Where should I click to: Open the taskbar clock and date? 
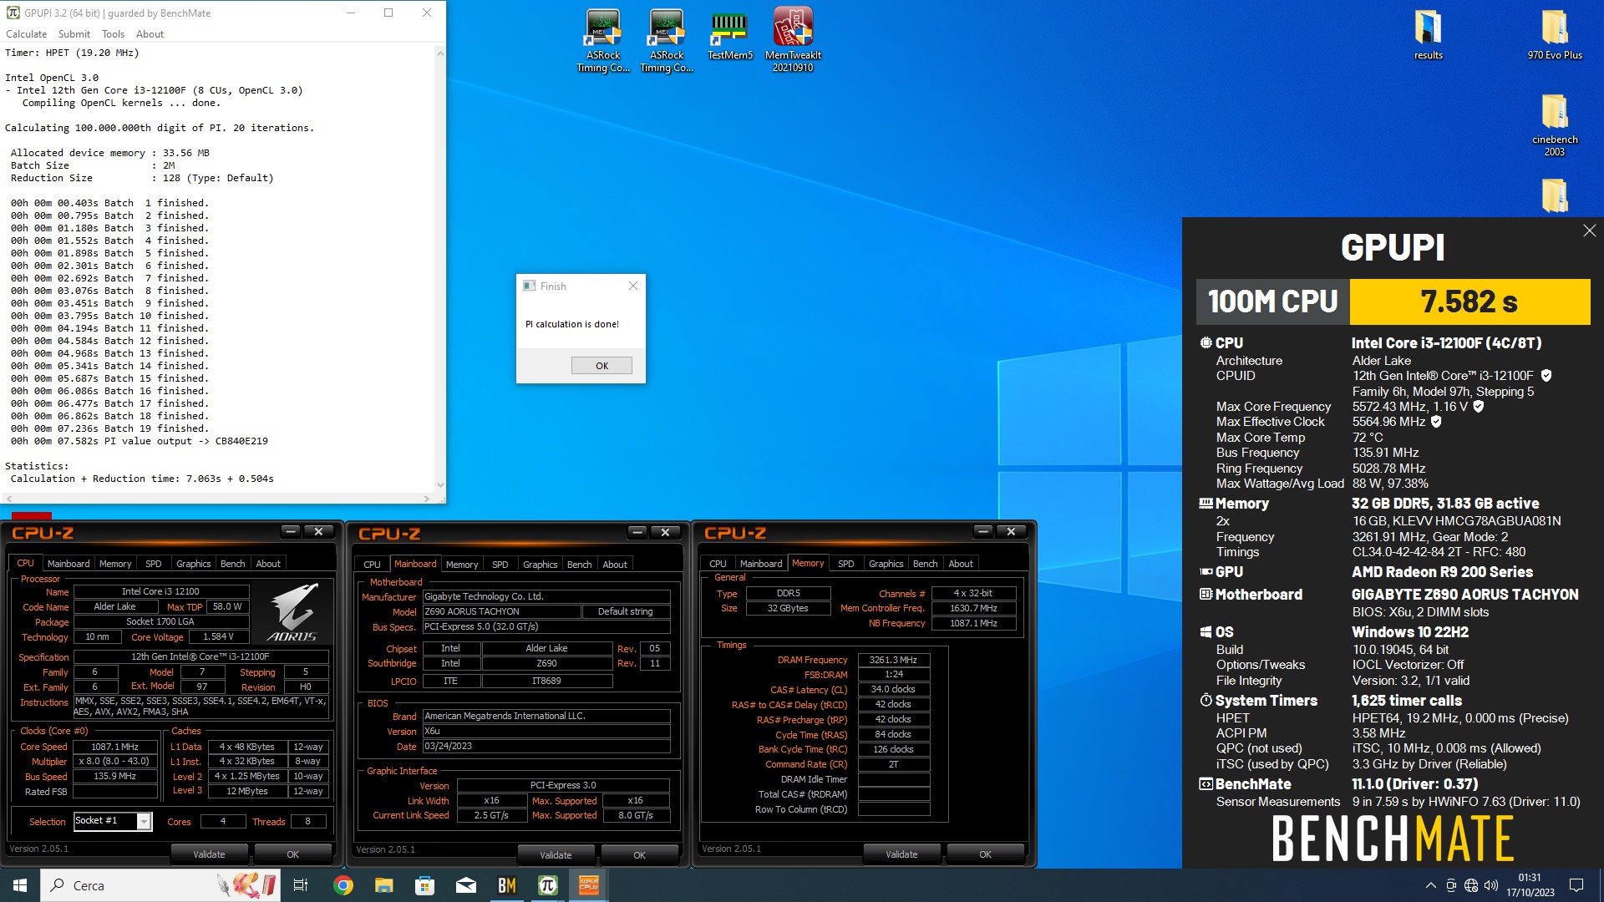click(1530, 885)
